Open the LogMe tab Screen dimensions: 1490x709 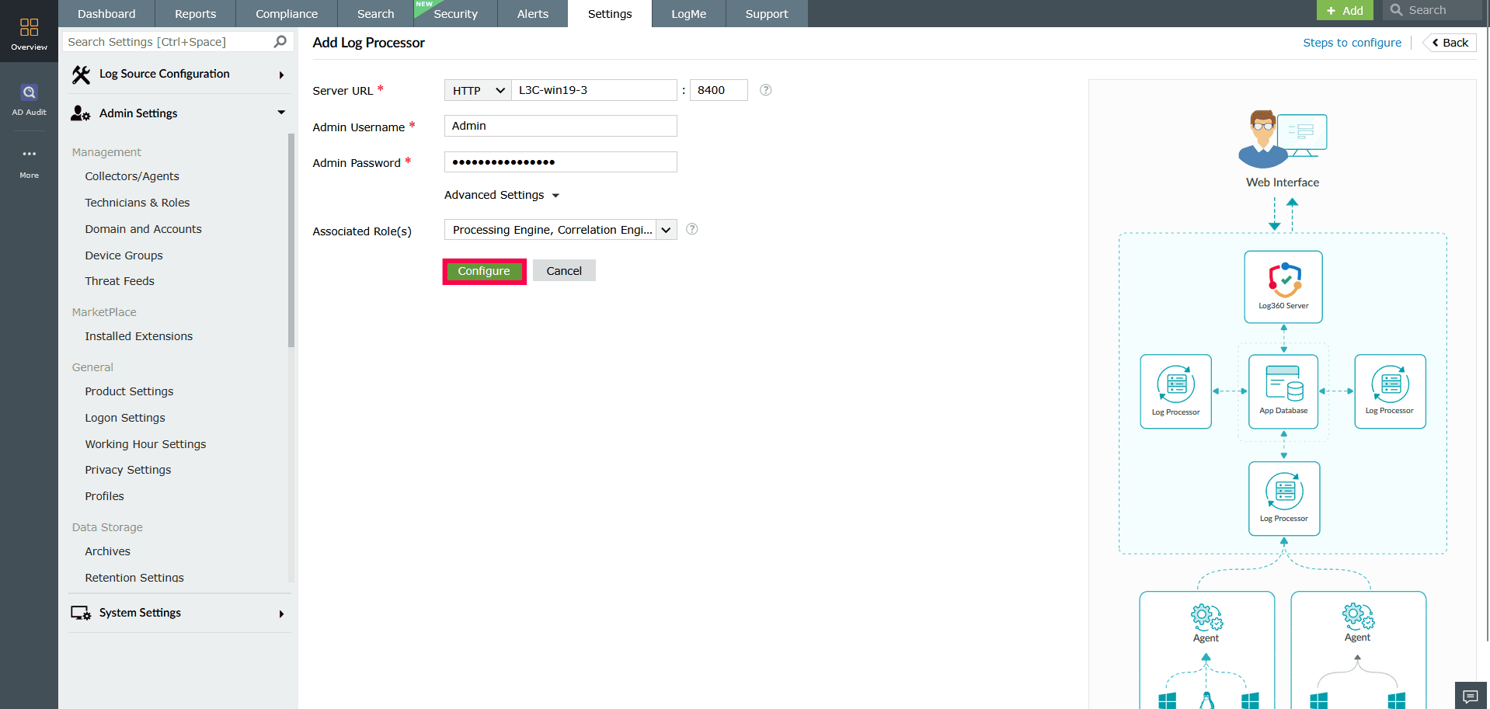[x=689, y=14]
